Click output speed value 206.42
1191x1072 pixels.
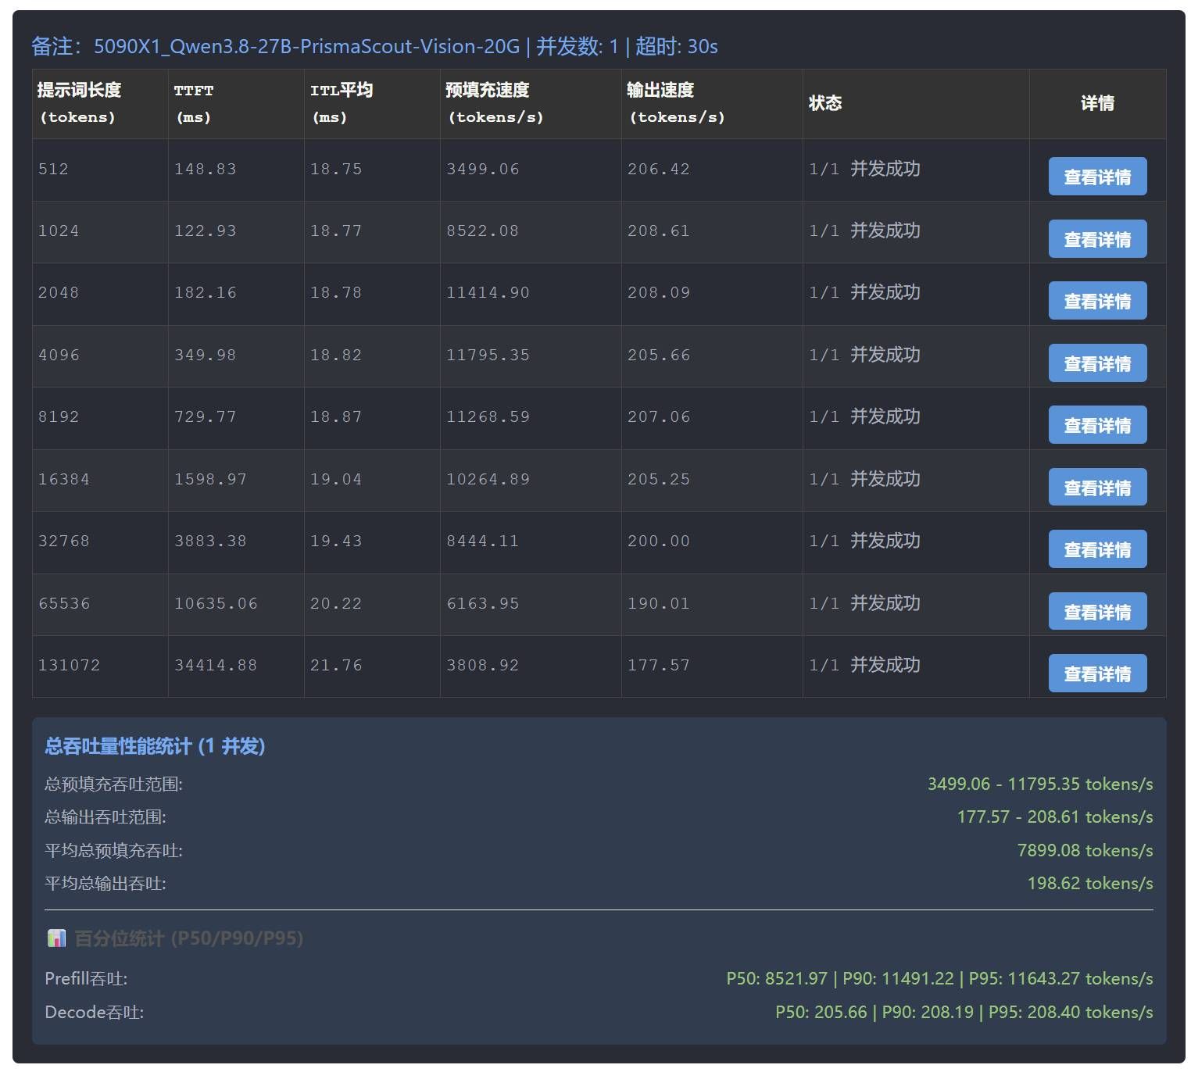coord(658,169)
